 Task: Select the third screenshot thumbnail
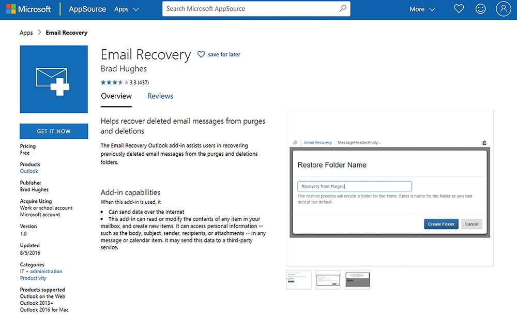point(358,280)
